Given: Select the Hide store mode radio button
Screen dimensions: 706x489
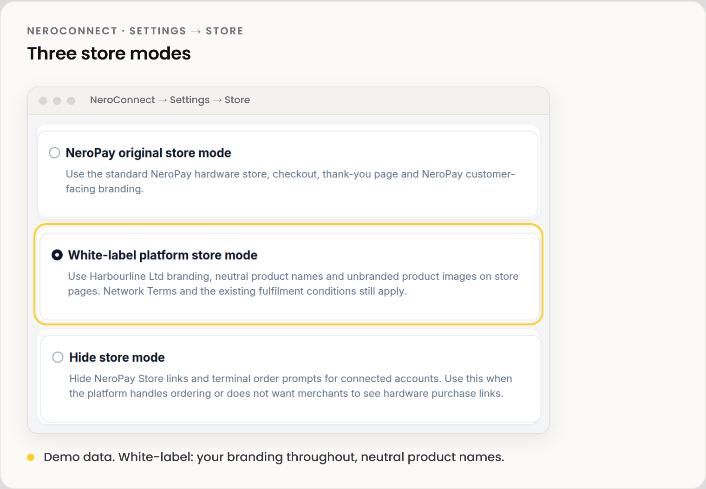Looking at the screenshot, I should tap(58, 357).
